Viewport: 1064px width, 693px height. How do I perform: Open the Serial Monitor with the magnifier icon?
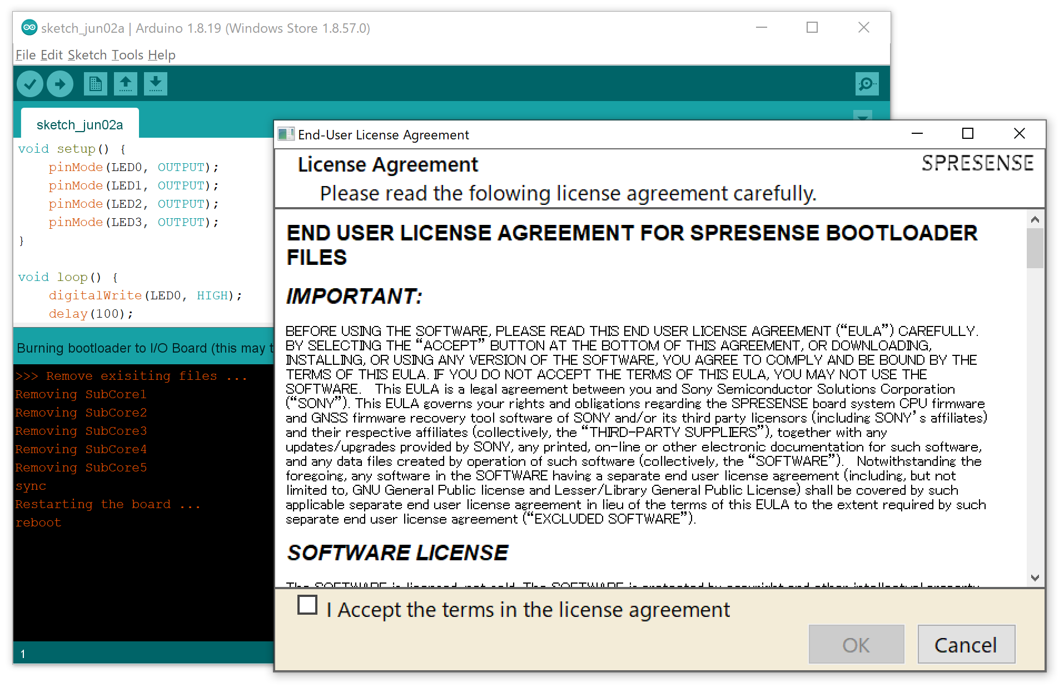coord(867,84)
